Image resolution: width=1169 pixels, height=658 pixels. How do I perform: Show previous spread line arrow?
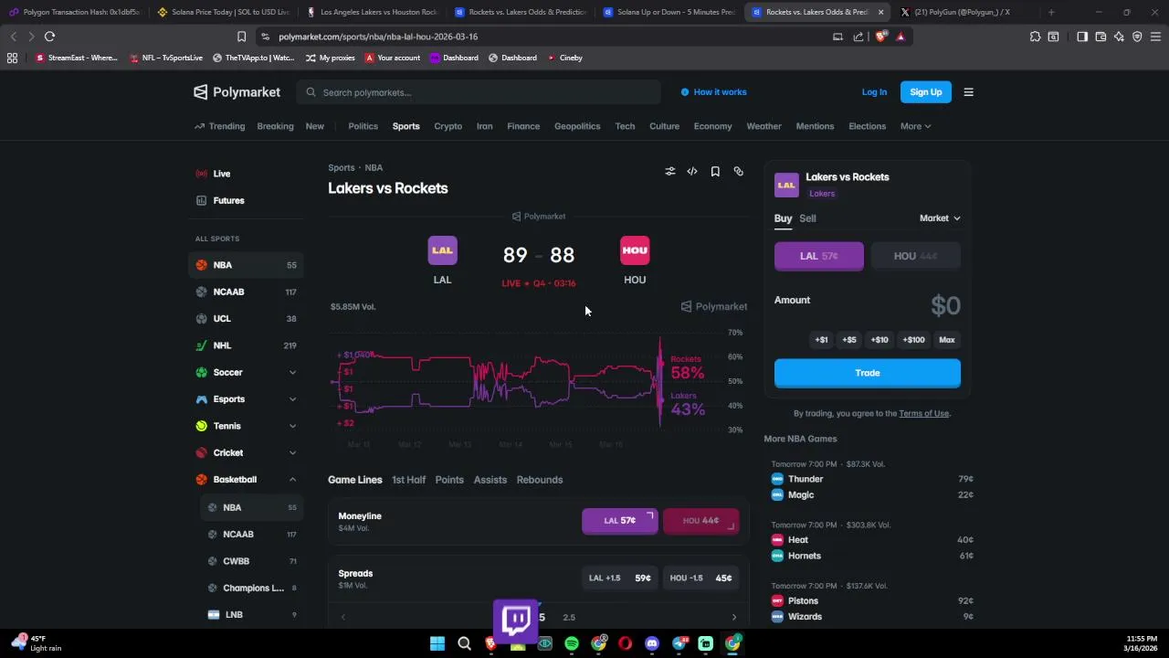click(343, 618)
